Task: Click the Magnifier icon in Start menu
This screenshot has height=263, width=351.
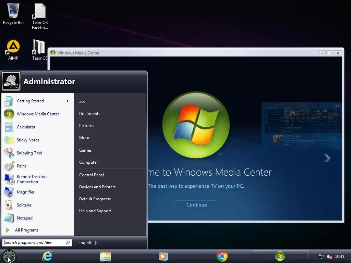Action: pos(9,192)
